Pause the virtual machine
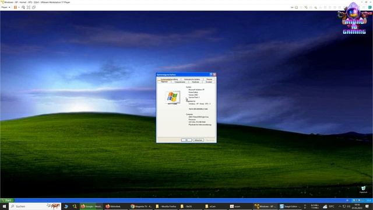 click(x=15, y=8)
